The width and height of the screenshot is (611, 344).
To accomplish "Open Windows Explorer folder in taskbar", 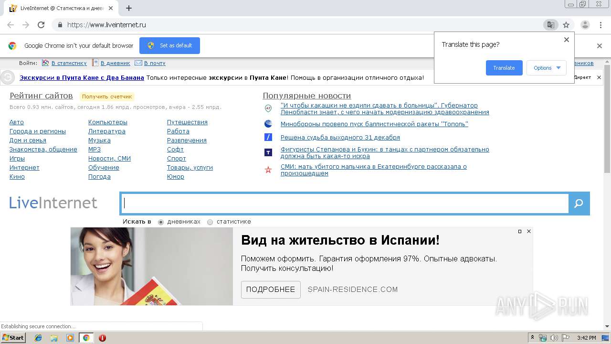I will (x=54, y=338).
